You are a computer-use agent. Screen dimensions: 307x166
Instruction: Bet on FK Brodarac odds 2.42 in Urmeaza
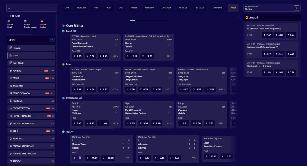pos(267,35)
